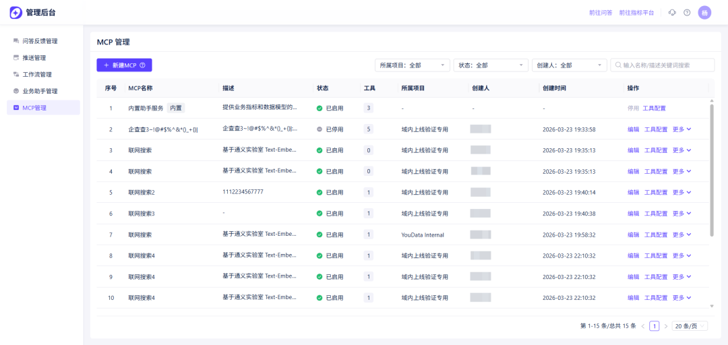The image size is (728, 345).
Task: Click YouData Internal project cell
Action: click(x=423, y=235)
